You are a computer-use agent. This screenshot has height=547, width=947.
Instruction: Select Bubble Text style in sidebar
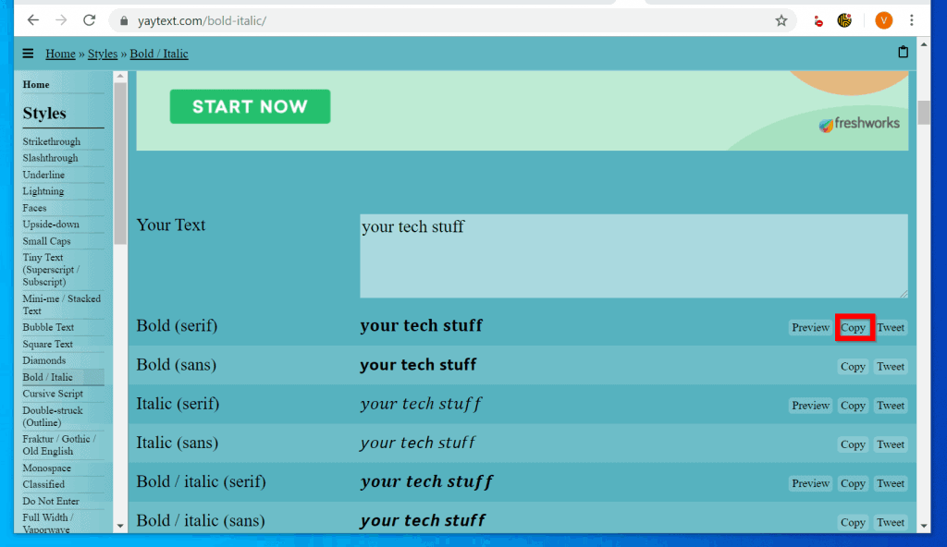pos(48,327)
